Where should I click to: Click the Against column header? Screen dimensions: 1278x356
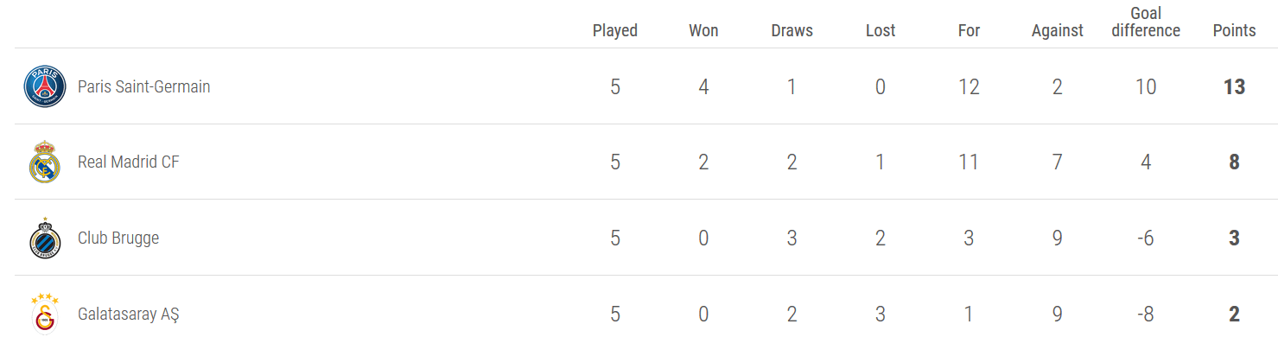click(x=1057, y=30)
